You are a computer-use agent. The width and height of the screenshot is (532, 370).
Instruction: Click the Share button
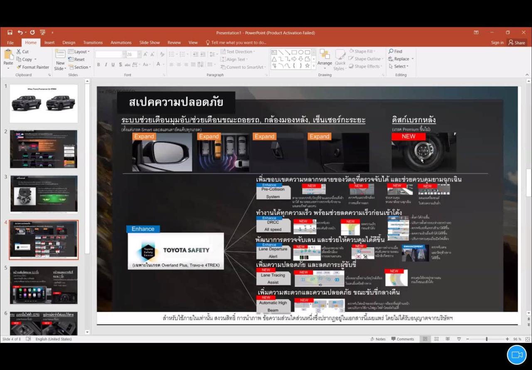tap(517, 42)
